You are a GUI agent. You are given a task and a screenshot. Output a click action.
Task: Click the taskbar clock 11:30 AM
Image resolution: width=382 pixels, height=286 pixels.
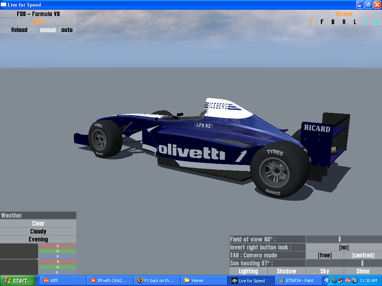click(x=368, y=280)
